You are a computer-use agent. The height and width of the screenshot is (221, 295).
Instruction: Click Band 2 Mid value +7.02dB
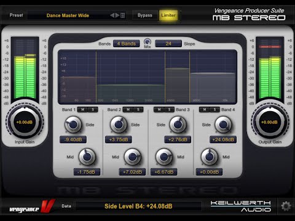[132, 172]
